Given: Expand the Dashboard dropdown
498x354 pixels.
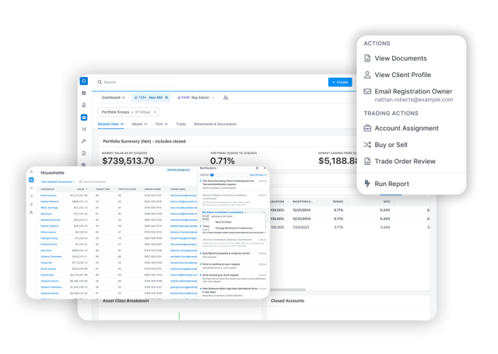Looking at the screenshot, I should coord(113,97).
